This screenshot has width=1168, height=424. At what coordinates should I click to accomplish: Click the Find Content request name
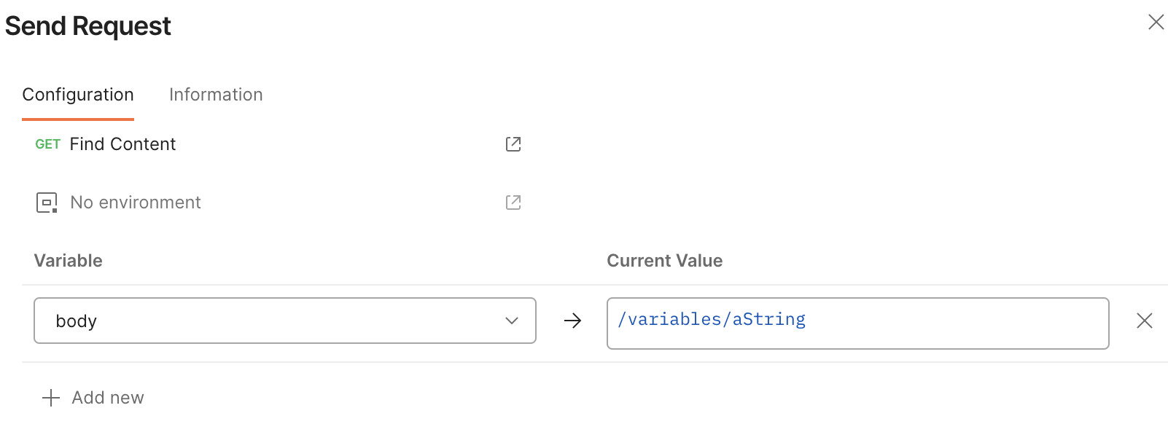click(122, 144)
